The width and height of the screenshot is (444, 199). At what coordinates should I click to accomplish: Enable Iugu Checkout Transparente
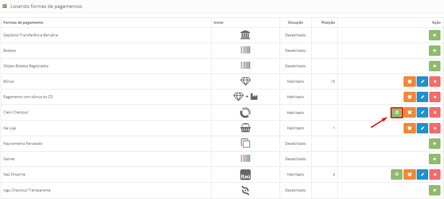(x=434, y=191)
